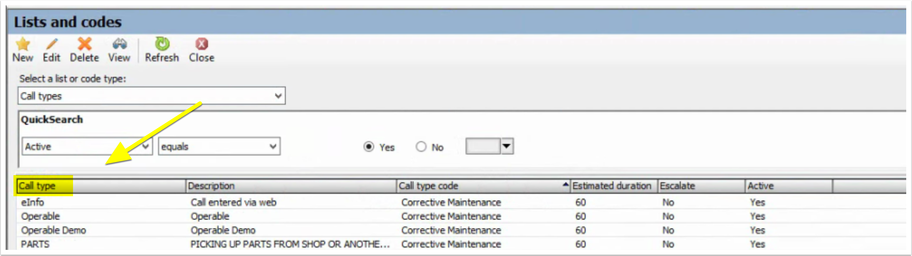Click the Active Yes in the Operable Demo row
The image size is (912, 256).
coord(758,230)
